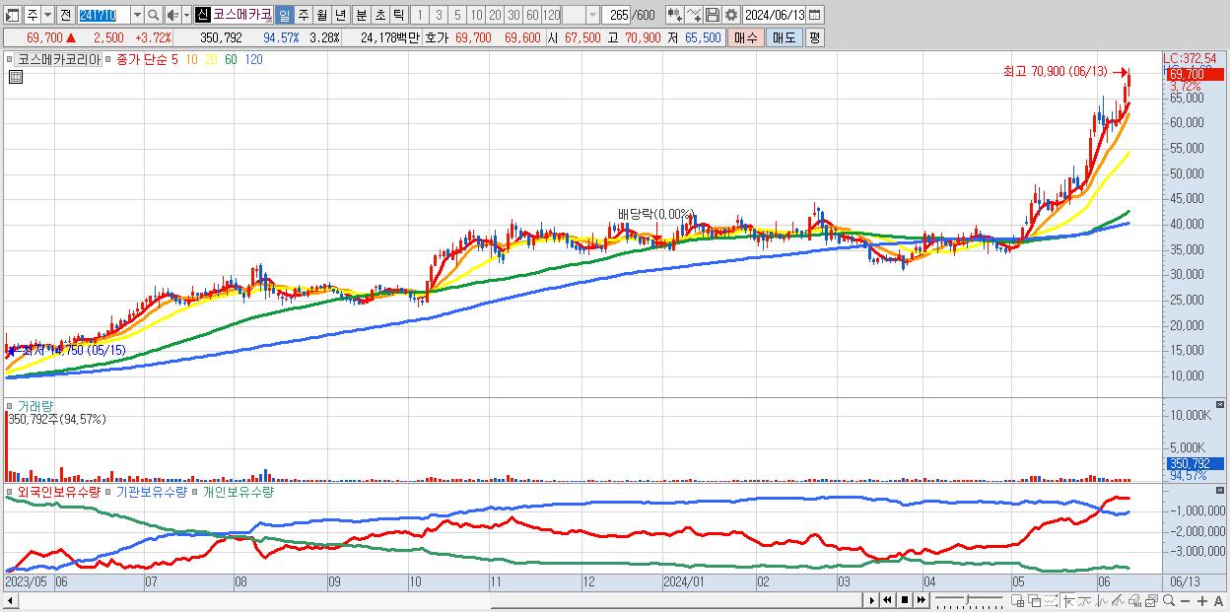Viewport: 1230px width, 612px height.
Task: Click the 매수 buy button
Action: click(x=746, y=37)
